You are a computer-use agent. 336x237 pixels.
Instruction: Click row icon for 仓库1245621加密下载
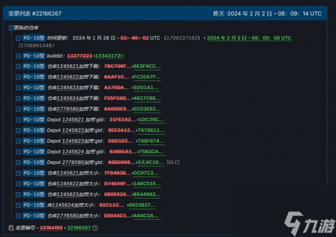tap(18, 66)
